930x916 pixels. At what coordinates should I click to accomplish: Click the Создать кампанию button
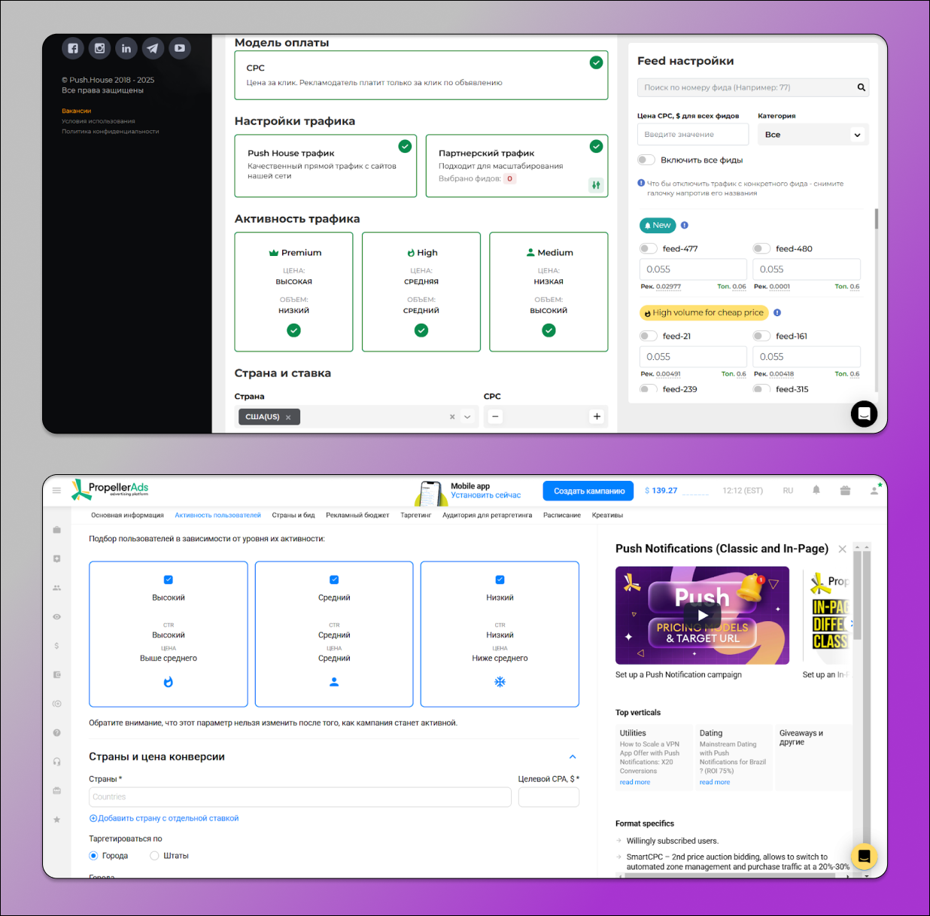pos(589,491)
